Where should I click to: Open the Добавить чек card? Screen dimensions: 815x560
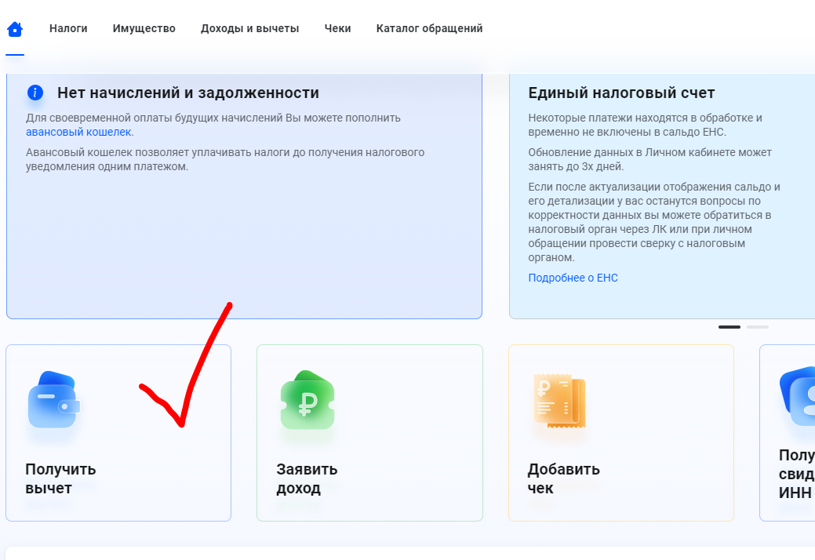click(621, 433)
